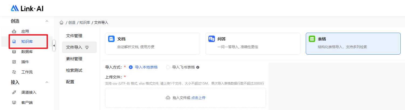
Task: Switch to 素材管理 tab
Action: point(79,59)
